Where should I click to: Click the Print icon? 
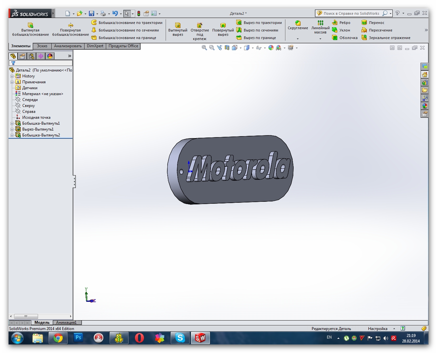[x=103, y=13]
